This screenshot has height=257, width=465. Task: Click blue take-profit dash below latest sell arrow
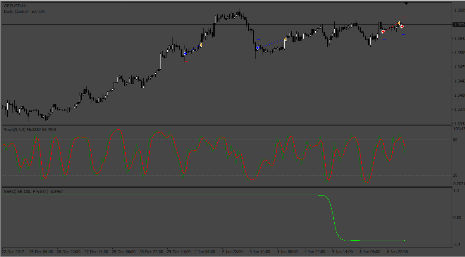pyautogui.click(x=403, y=35)
